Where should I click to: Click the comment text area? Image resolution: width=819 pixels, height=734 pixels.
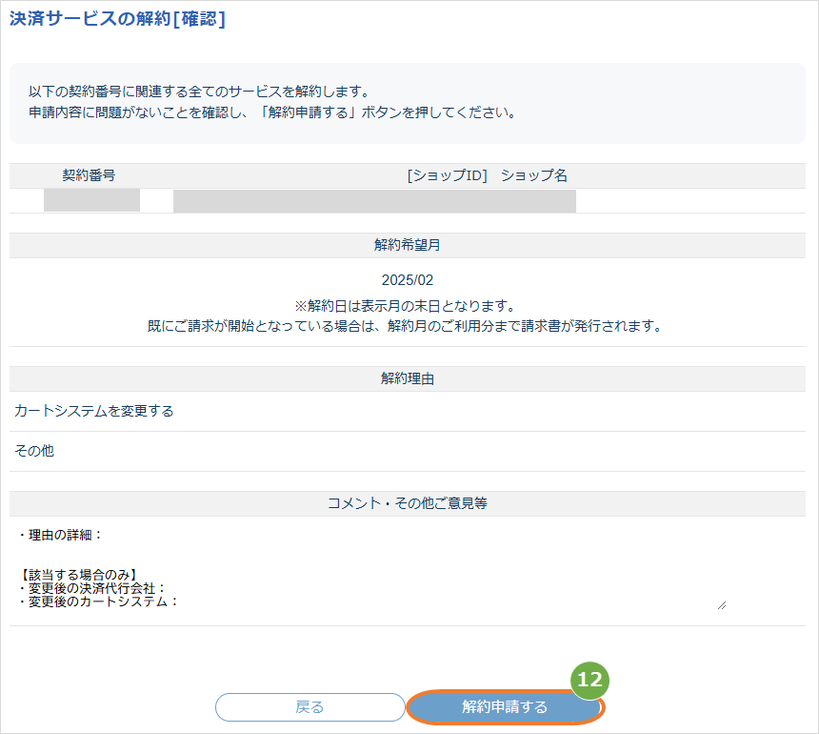pyautogui.click(x=370, y=568)
